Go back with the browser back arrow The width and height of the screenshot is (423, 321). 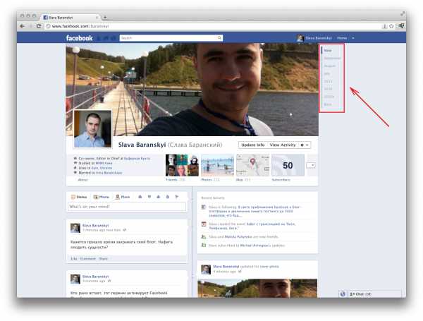coord(23,26)
